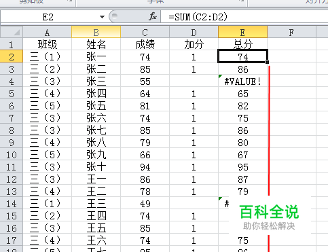
Task: Select the name cell 张一
Action: [96, 56]
